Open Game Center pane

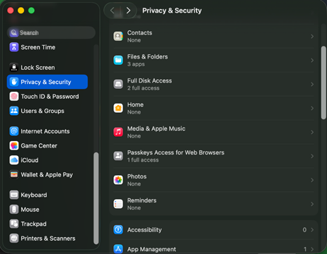(47, 145)
